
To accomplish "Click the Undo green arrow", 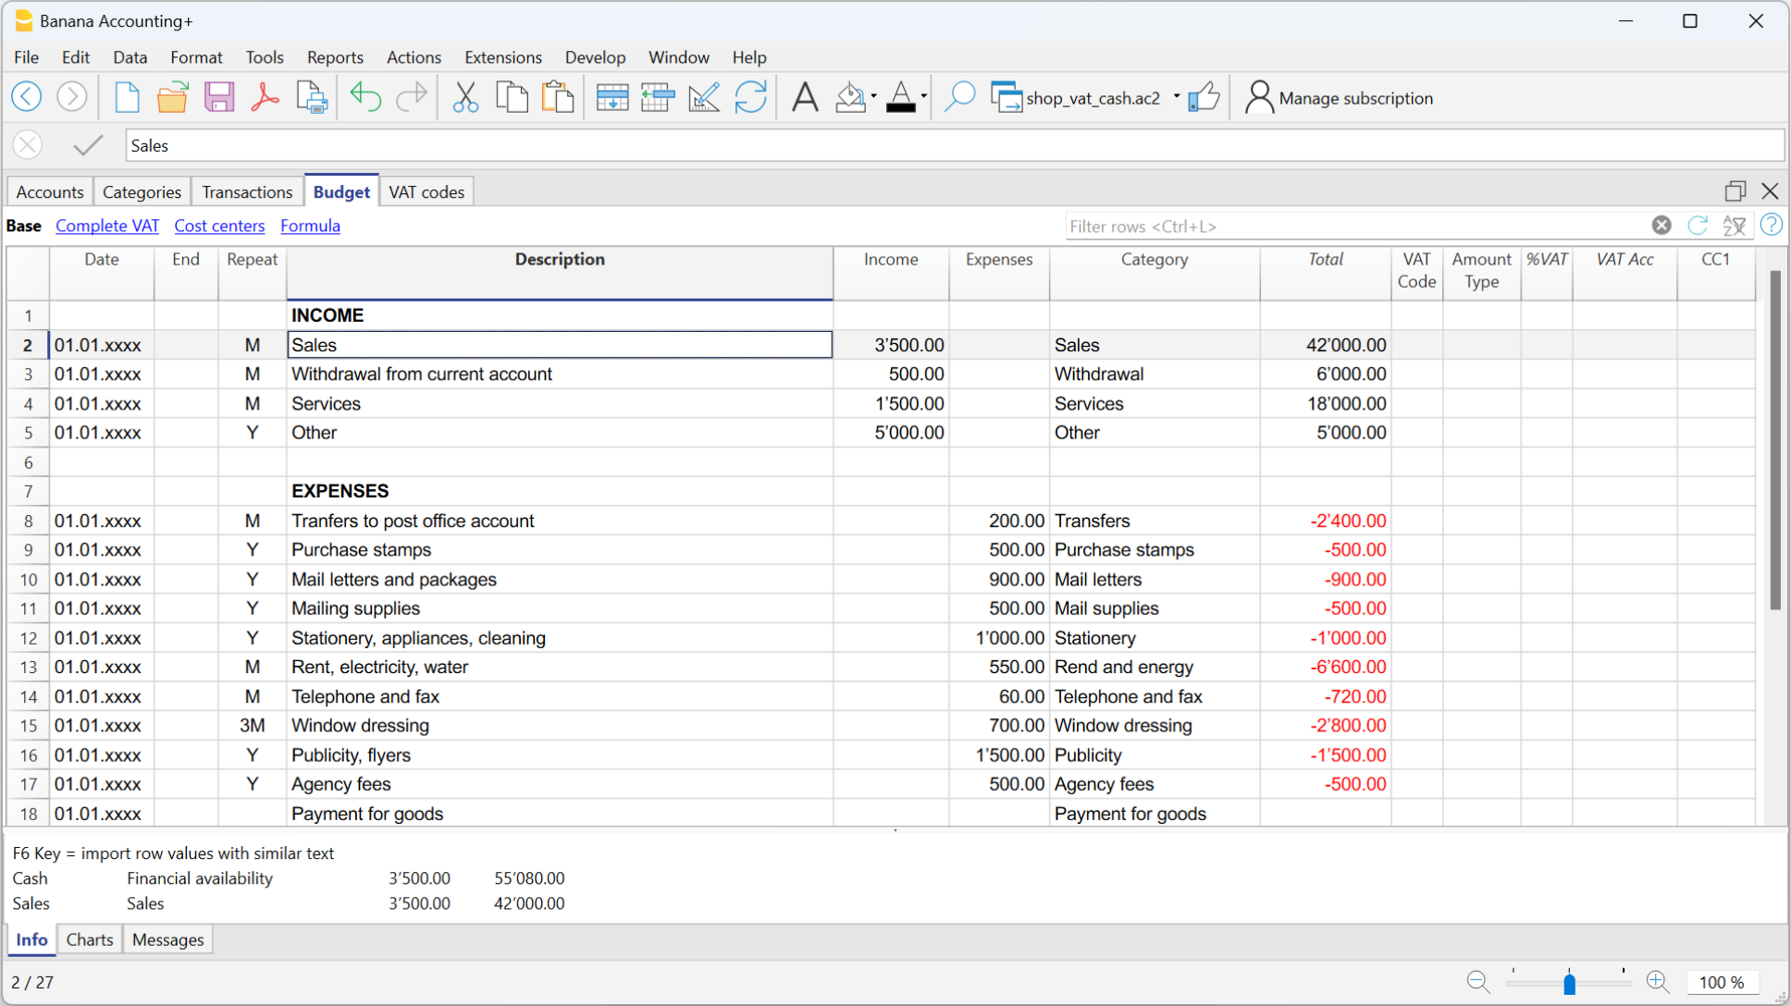I will 365,97.
